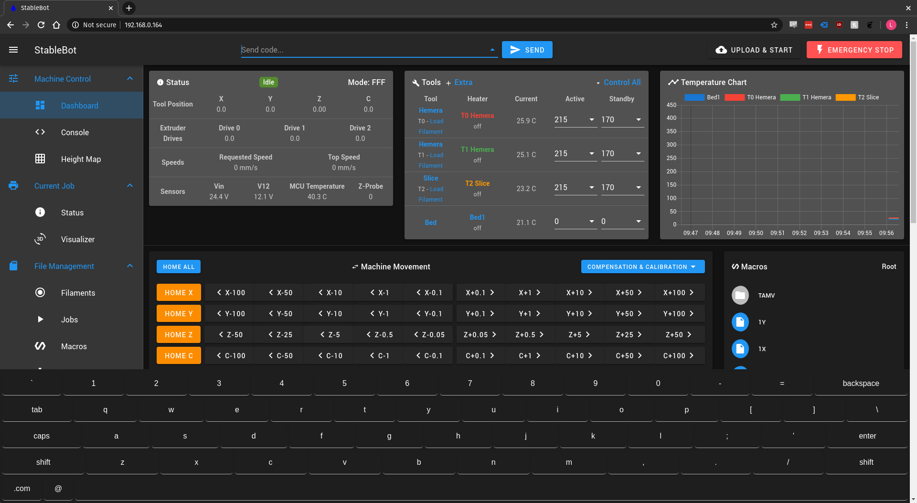Click the Z+5 movement button
Image resolution: width=917 pixels, height=503 pixels.
point(579,334)
